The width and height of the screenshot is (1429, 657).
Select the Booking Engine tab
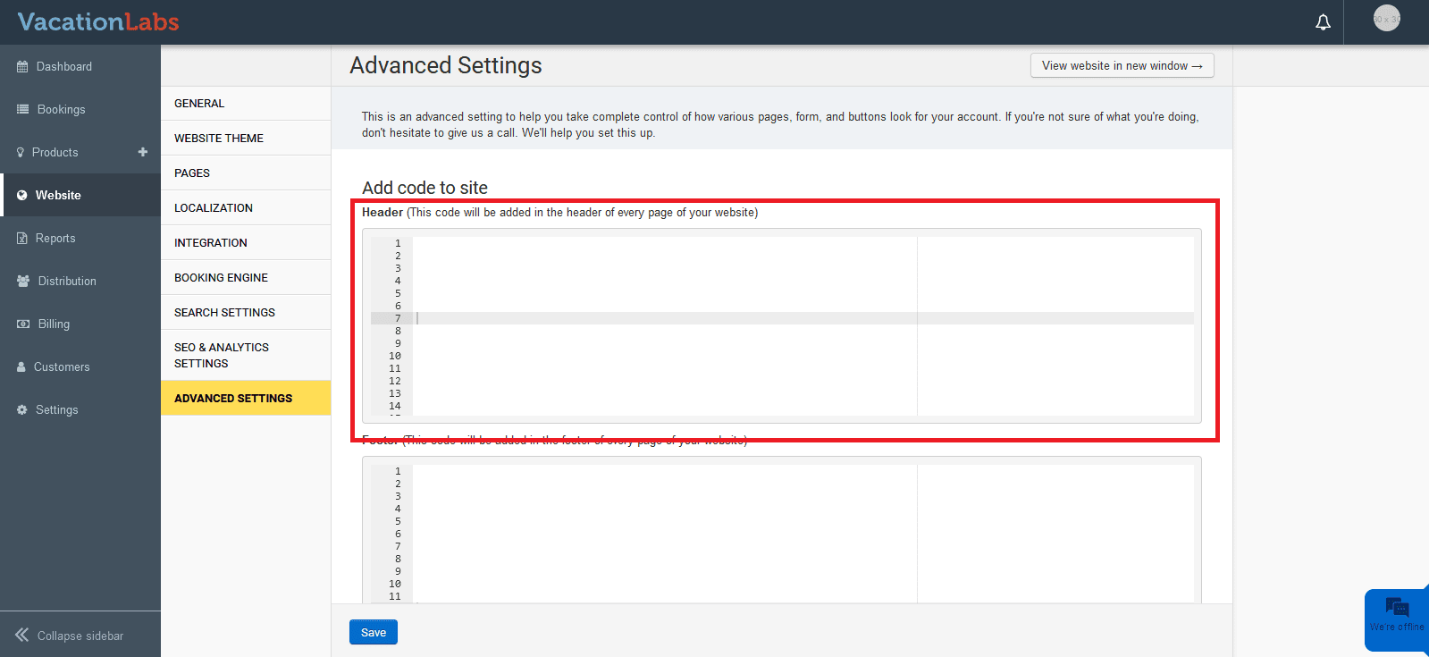click(221, 278)
